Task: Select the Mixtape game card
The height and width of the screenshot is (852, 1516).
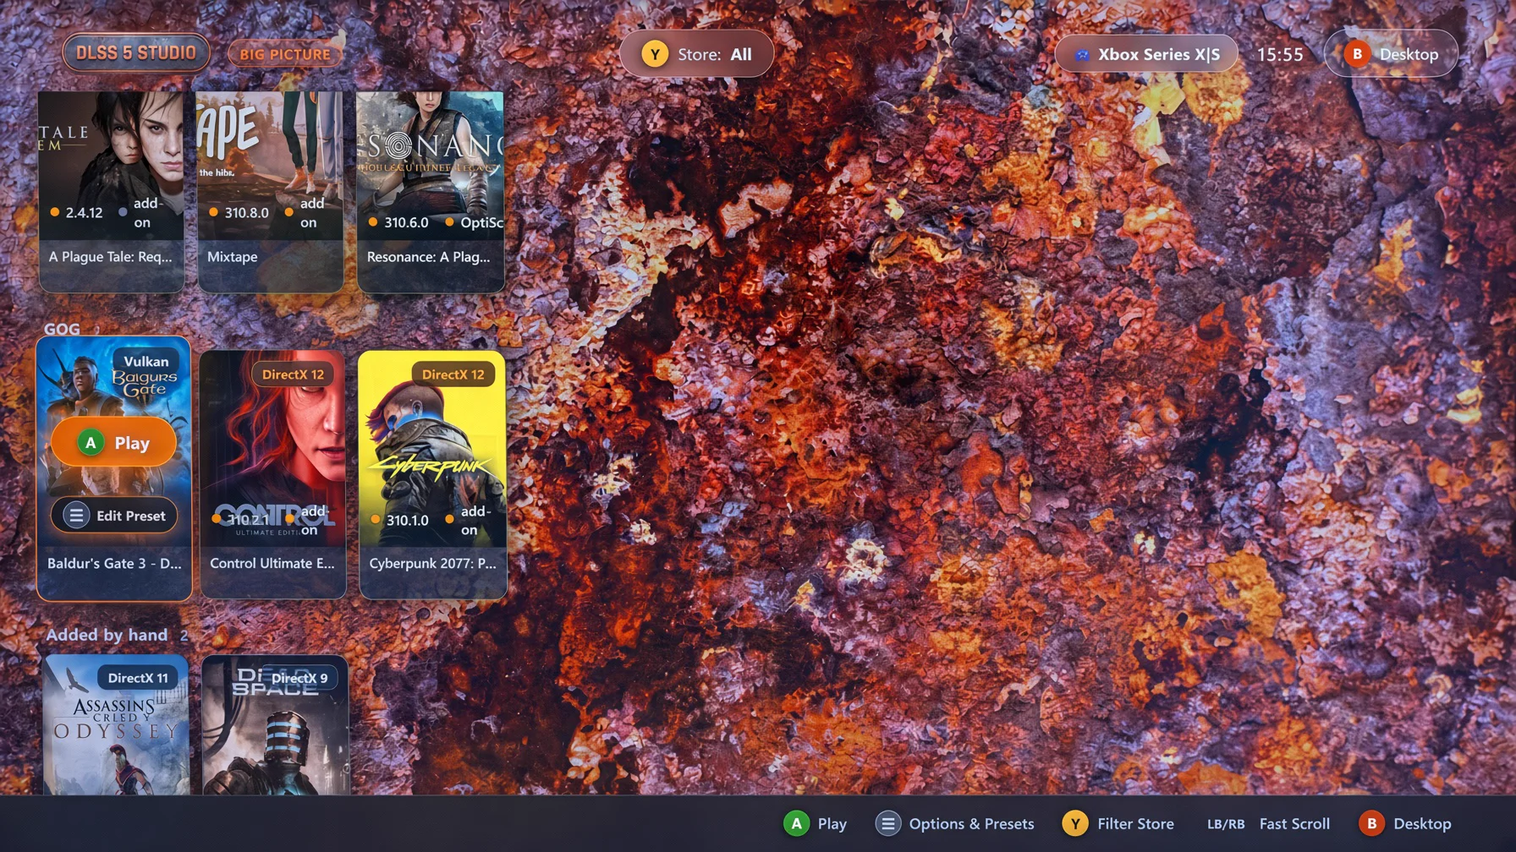Action: [x=270, y=191]
